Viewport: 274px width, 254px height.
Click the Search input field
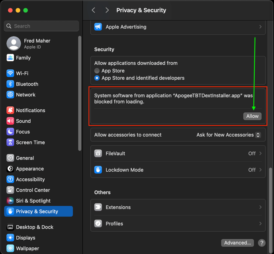coord(41,26)
